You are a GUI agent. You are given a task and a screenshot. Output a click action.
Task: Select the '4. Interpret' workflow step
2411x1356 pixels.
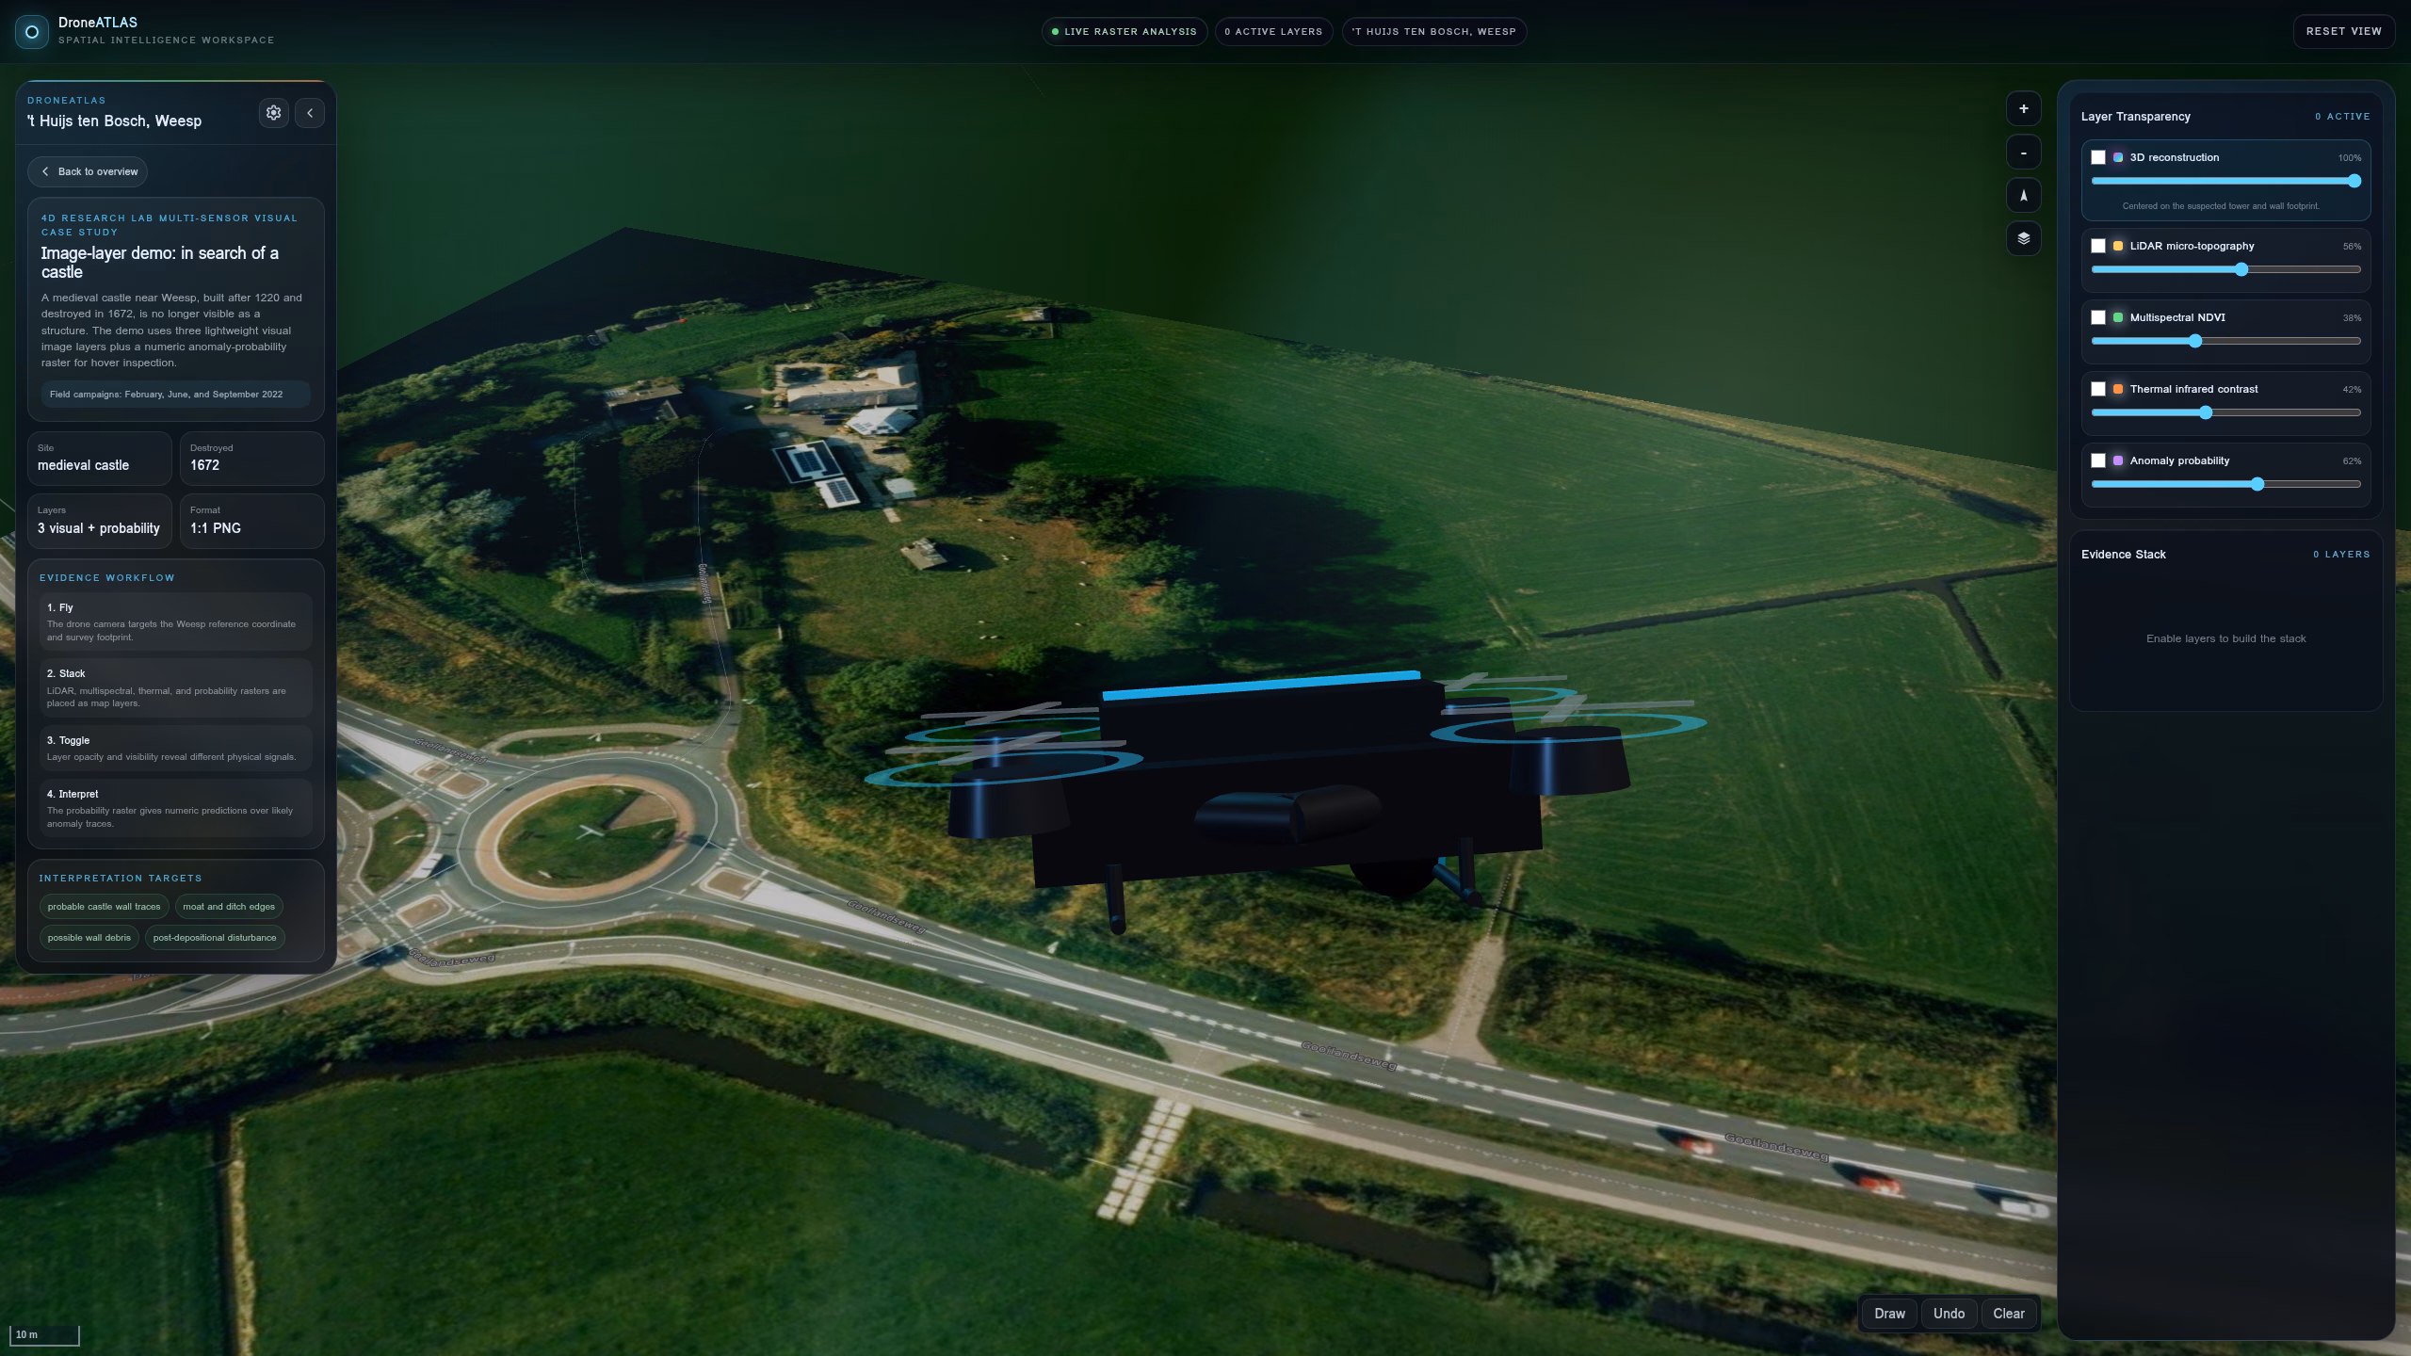(x=176, y=808)
